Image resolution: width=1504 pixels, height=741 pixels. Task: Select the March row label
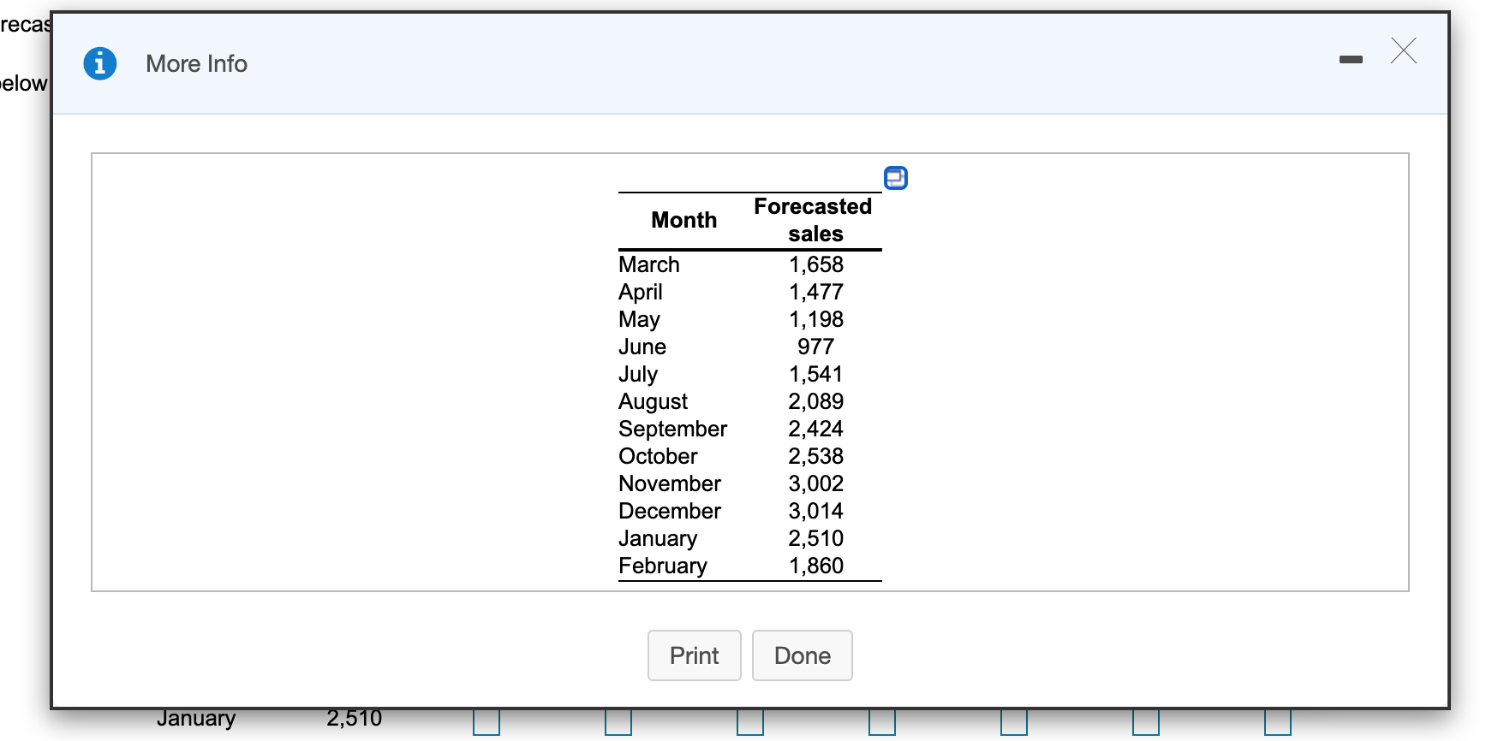(649, 264)
